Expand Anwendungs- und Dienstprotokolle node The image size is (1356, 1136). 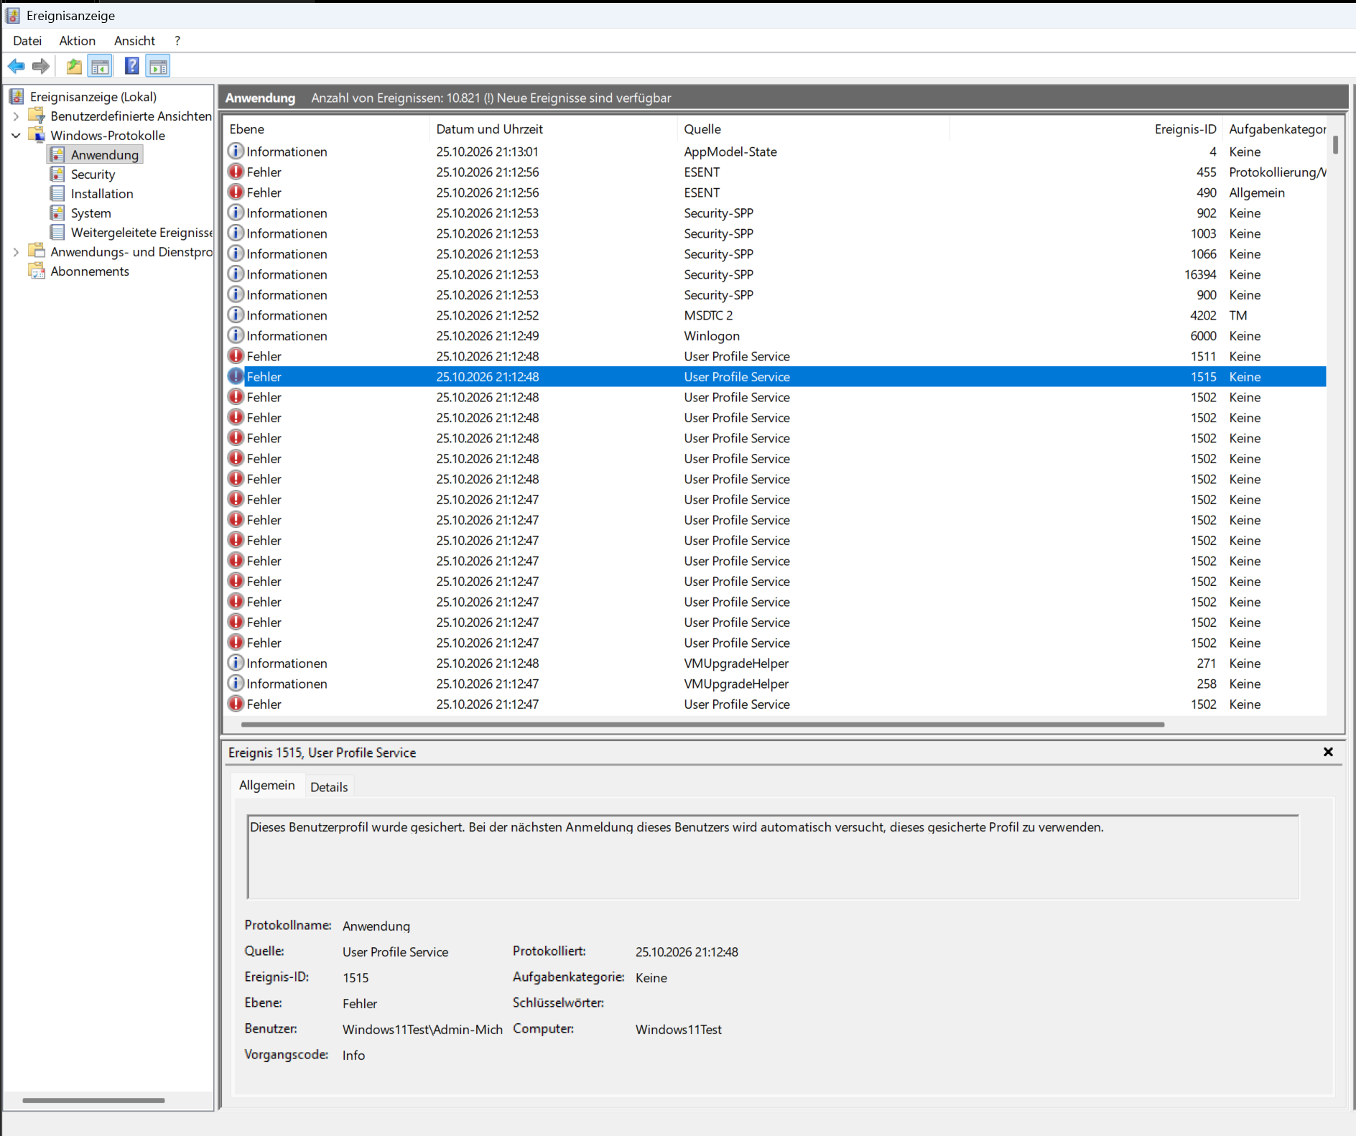point(16,252)
